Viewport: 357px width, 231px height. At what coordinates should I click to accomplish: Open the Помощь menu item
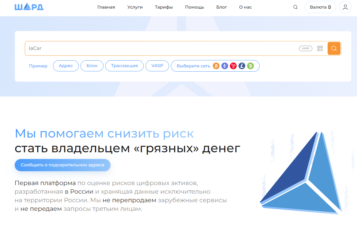pos(194,7)
